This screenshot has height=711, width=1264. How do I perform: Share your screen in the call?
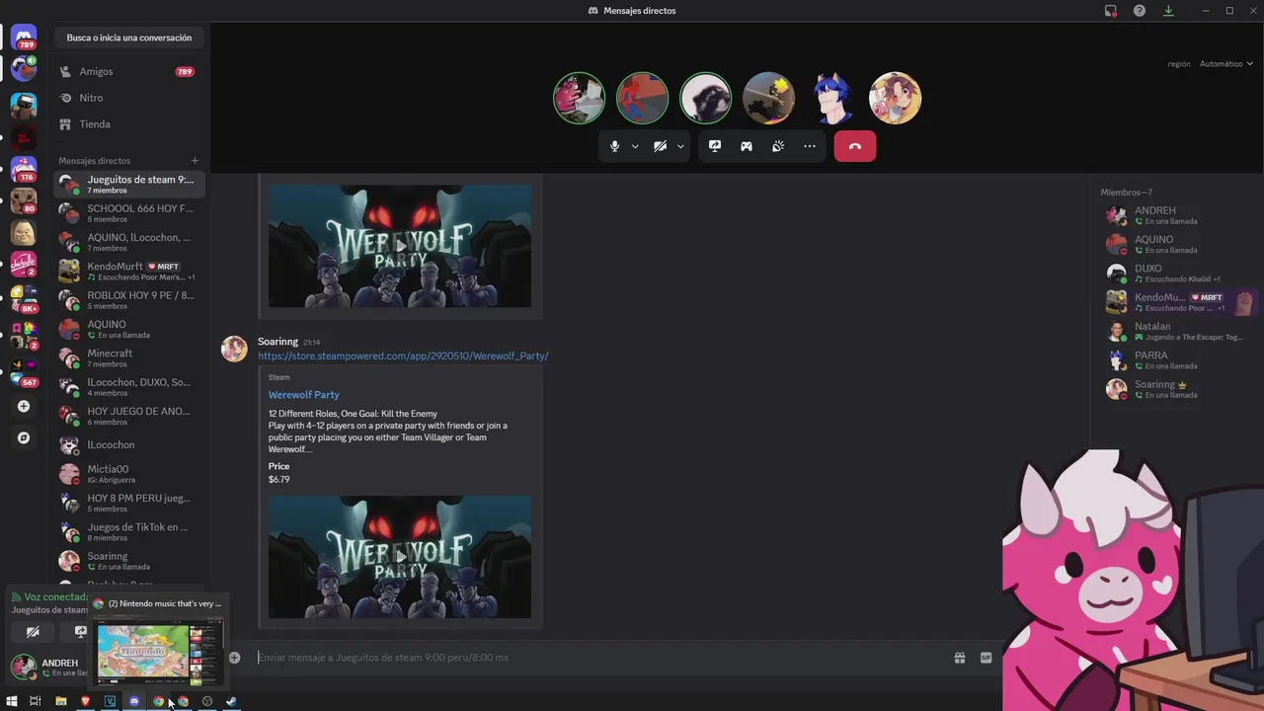point(715,146)
